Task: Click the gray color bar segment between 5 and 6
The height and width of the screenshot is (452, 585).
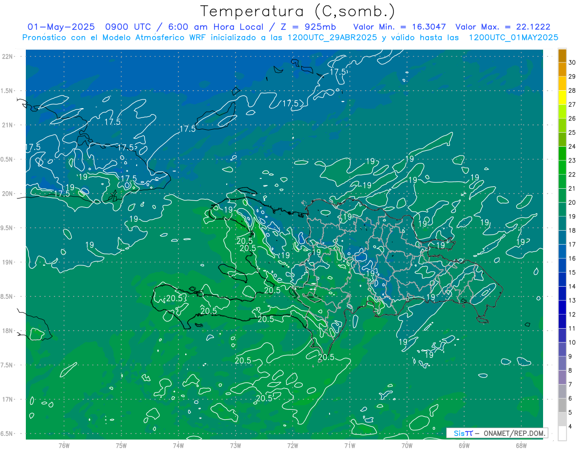Action: click(x=562, y=406)
